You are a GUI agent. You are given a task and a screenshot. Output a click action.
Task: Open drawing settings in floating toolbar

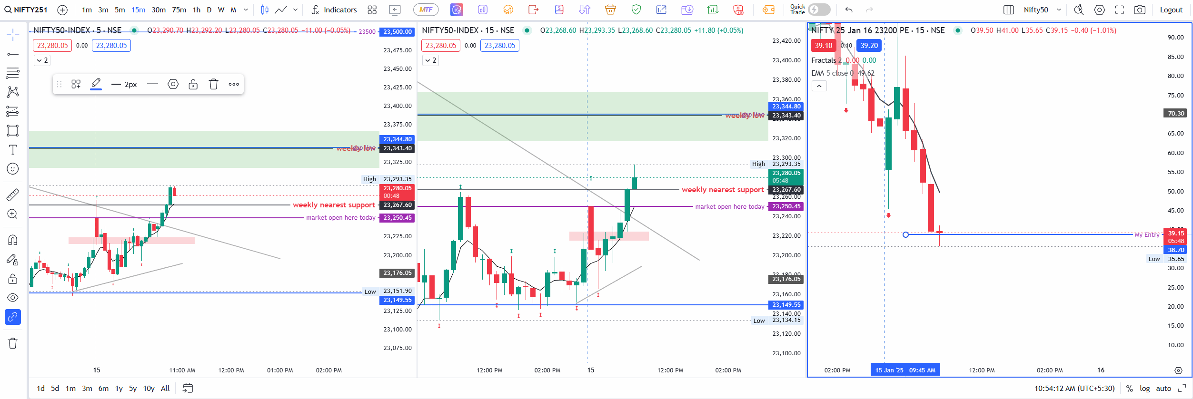click(173, 84)
